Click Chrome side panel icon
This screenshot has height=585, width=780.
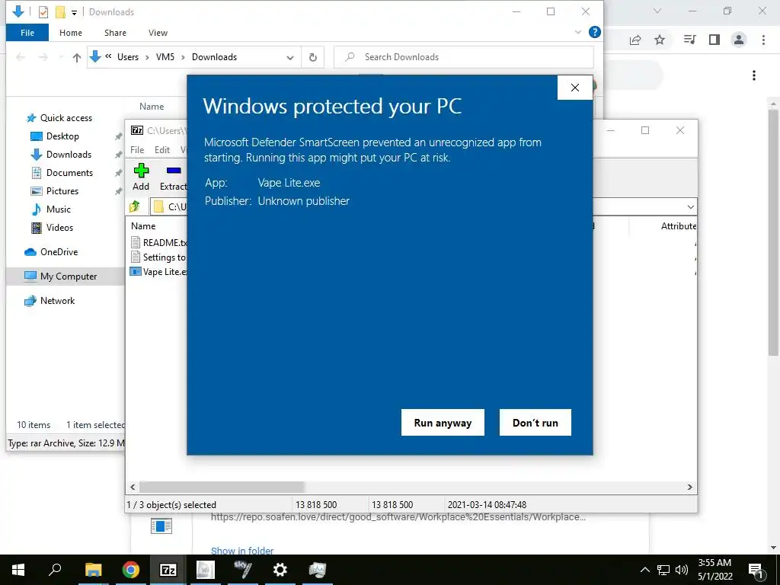coord(714,40)
